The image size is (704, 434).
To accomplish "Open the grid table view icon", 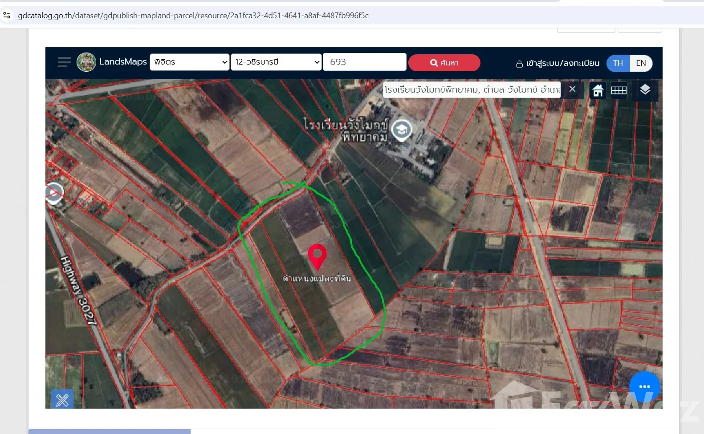I will point(619,90).
